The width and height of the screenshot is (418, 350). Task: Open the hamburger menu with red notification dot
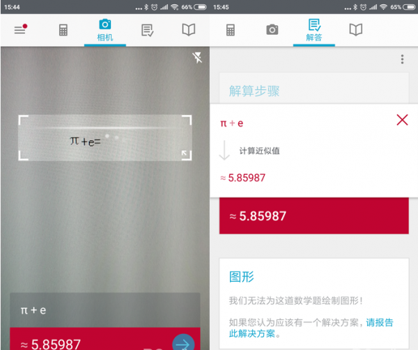coord(20,29)
